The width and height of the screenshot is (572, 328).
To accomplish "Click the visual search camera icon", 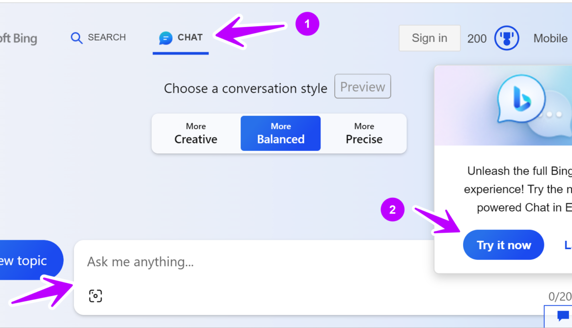I will [96, 296].
